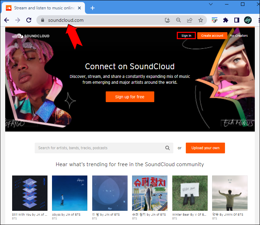Click the BTS artist link under 약속
Viewport: 260px width, 225px height.
click(x=215, y=218)
